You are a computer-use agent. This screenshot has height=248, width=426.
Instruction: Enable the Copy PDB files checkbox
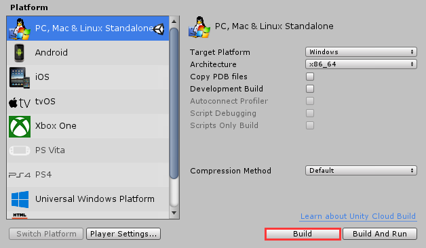pos(310,77)
